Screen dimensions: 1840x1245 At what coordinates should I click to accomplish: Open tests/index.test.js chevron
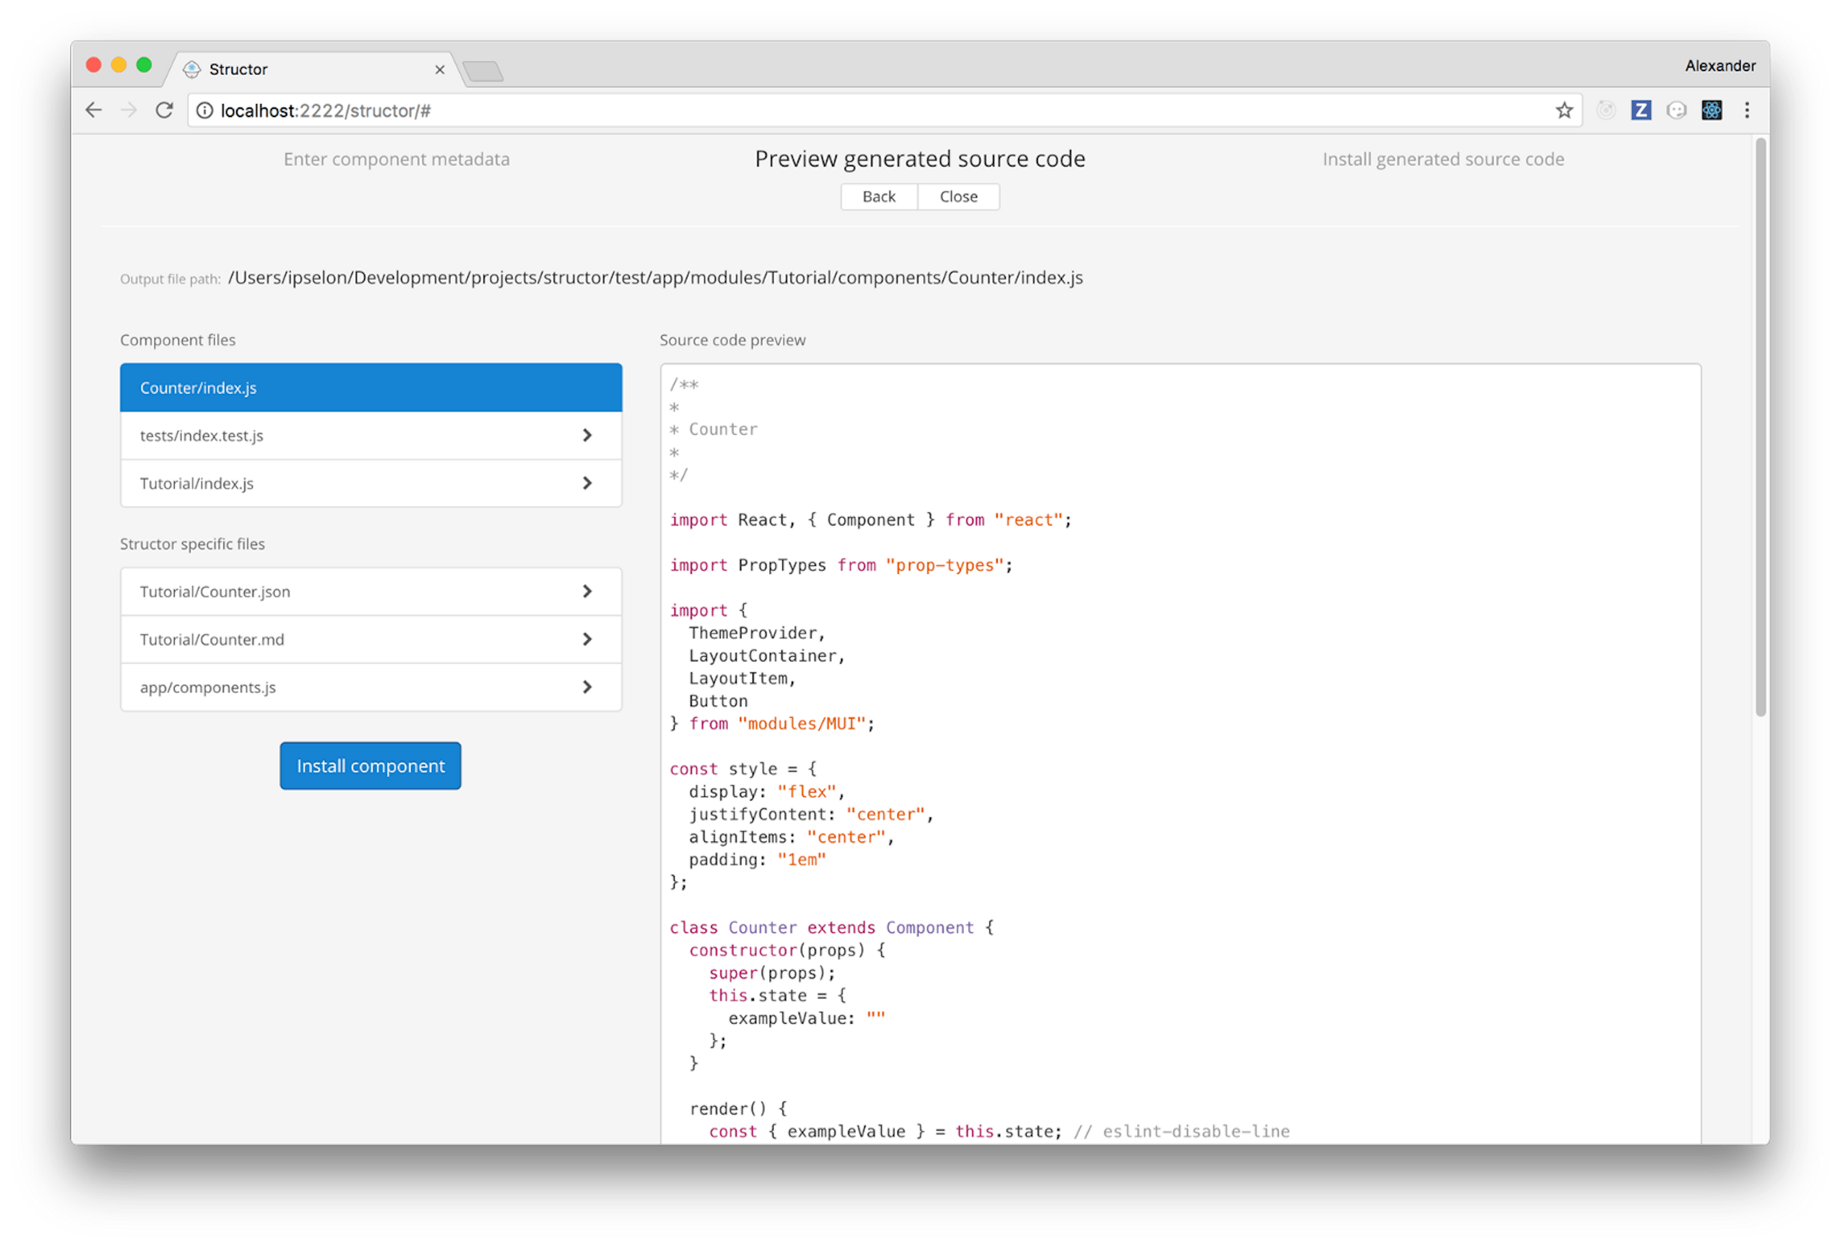tap(586, 435)
